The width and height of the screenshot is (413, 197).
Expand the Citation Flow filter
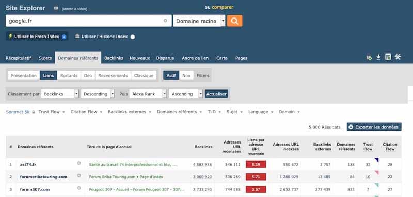click(x=86, y=112)
